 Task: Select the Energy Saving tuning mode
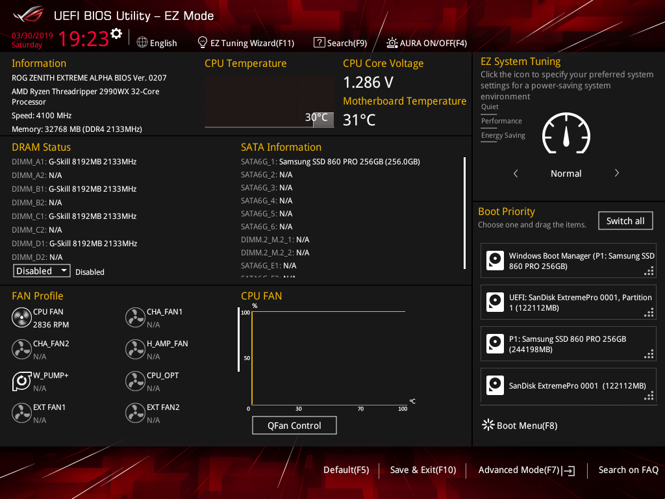(x=503, y=136)
